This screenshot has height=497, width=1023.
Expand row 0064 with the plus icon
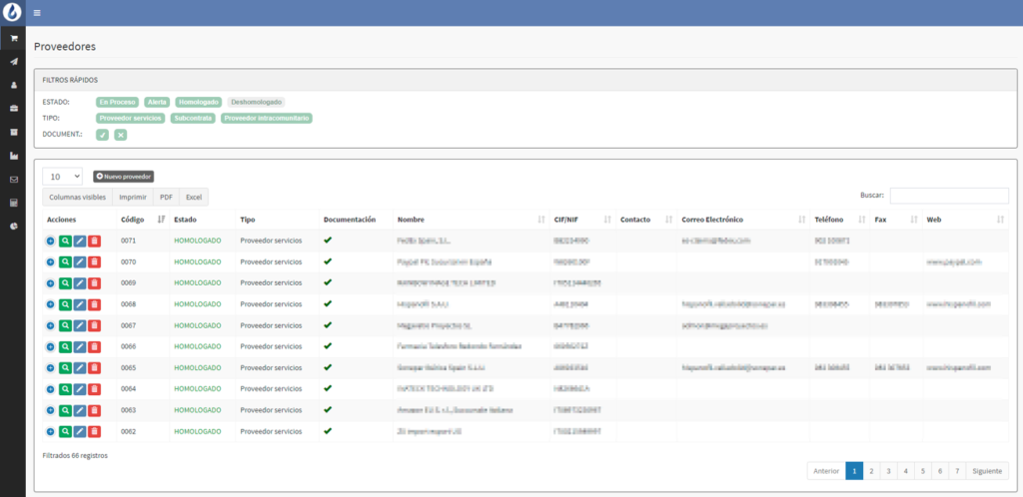pyautogui.click(x=50, y=389)
